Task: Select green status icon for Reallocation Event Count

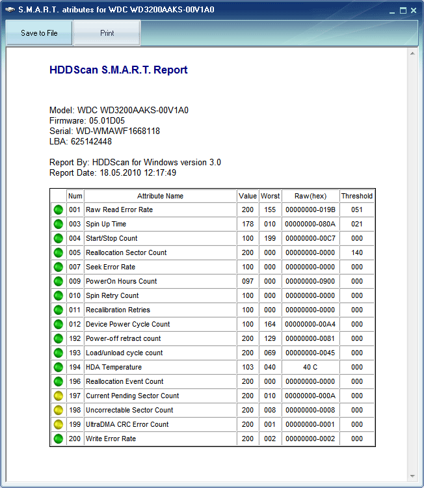Action: pos(58,381)
